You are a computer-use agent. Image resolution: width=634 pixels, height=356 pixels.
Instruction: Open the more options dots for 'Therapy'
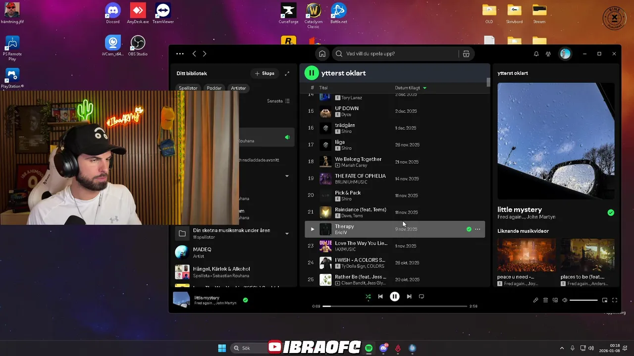(x=477, y=229)
